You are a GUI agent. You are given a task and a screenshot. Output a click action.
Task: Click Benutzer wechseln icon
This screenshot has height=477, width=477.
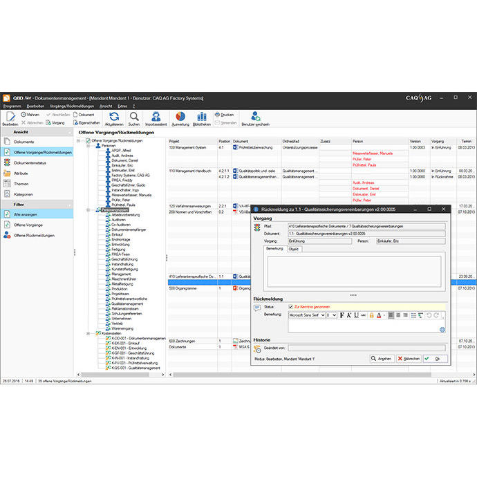pyautogui.click(x=256, y=117)
